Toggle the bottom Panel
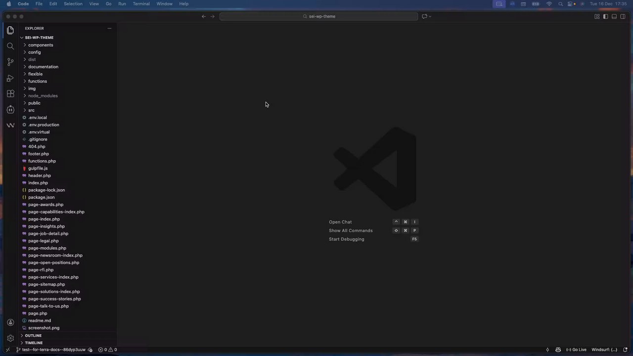Screen dimensions: 633x356 614,16
